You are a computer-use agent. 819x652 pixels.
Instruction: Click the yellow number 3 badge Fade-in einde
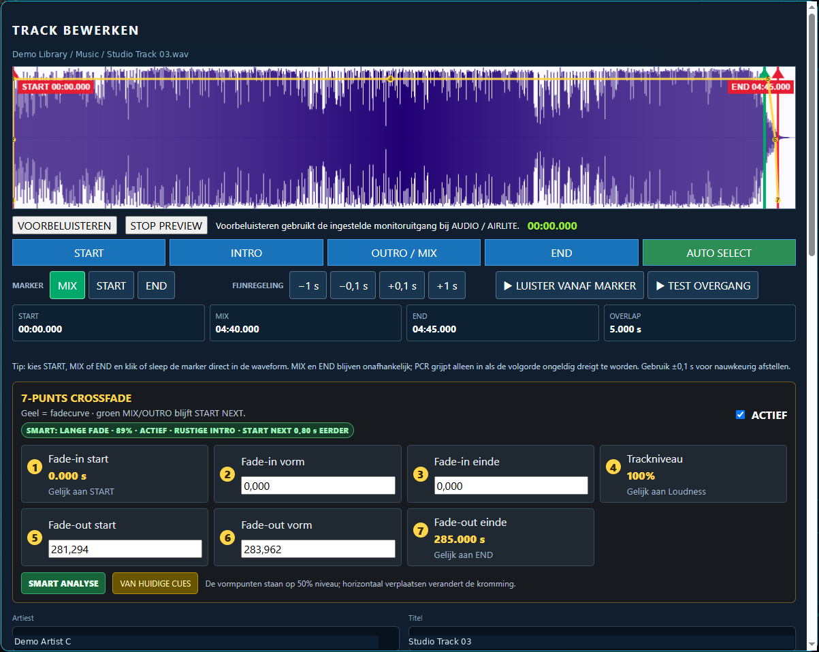(x=421, y=475)
